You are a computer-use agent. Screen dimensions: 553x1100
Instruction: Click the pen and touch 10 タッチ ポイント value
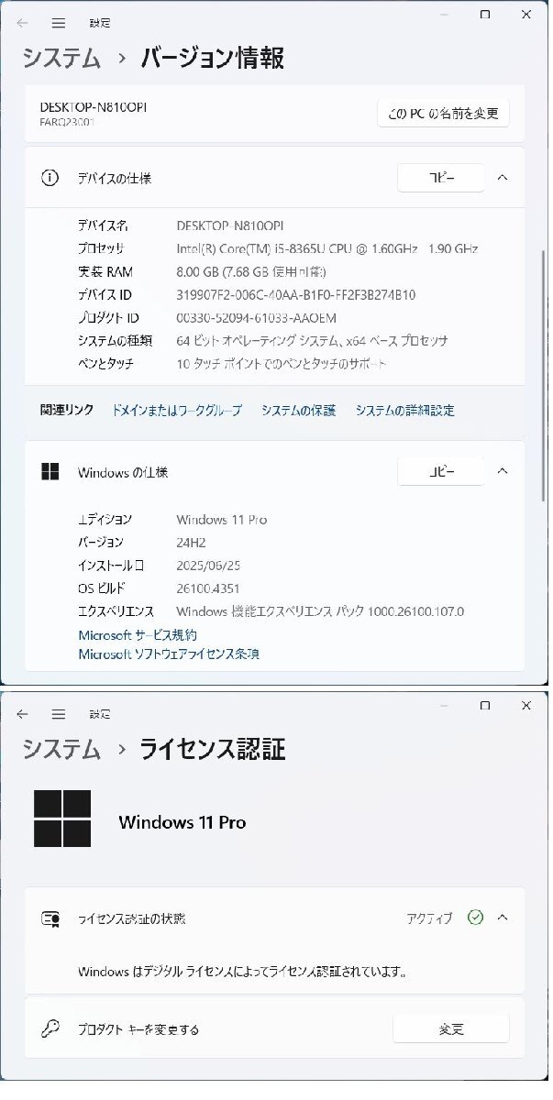(x=281, y=363)
